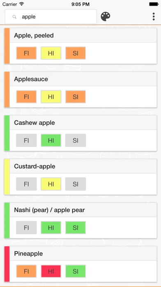This screenshot has height=287, width=161.
Task: Tap the orange FI badge for Apple, peeled
Action: tap(26, 53)
